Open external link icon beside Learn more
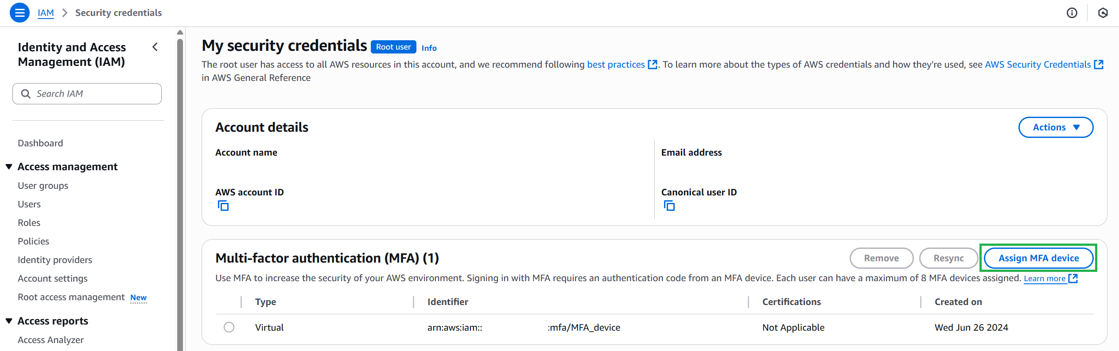 click(x=1073, y=278)
